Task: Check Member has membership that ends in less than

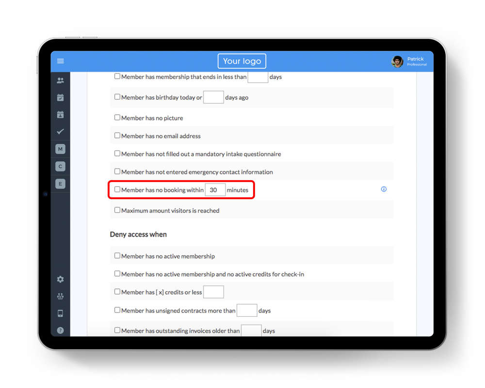Action: (117, 77)
